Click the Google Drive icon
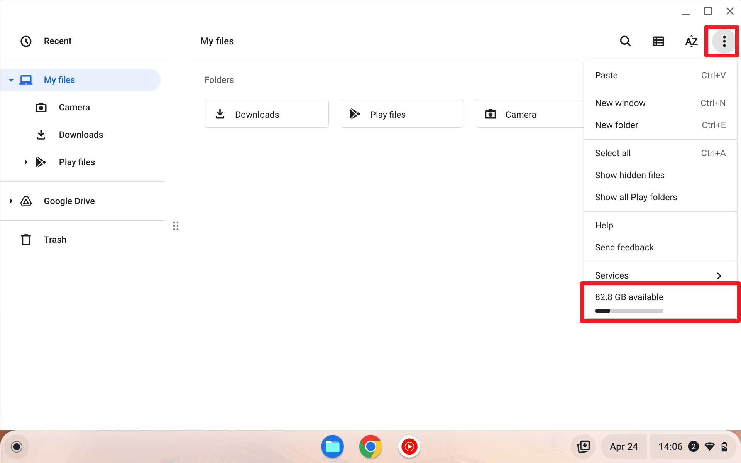Image resolution: width=741 pixels, height=463 pixels. pyautogui.click(x=26, y=201)
